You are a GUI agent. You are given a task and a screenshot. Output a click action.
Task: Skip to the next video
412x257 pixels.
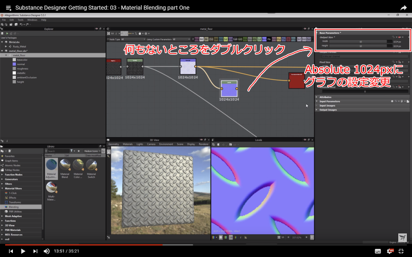(35, 251)
